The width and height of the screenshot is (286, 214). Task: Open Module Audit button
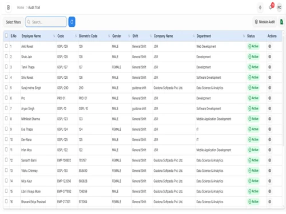(265, 22)
